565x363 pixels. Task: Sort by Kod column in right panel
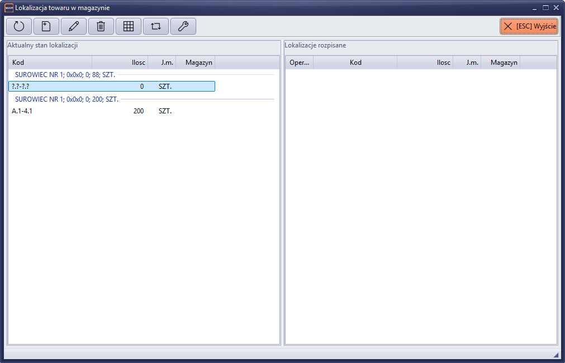355,63
